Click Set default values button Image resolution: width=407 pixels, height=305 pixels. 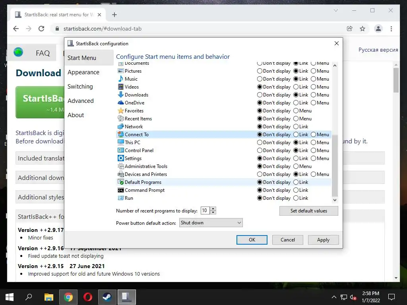tap(308, 210)
